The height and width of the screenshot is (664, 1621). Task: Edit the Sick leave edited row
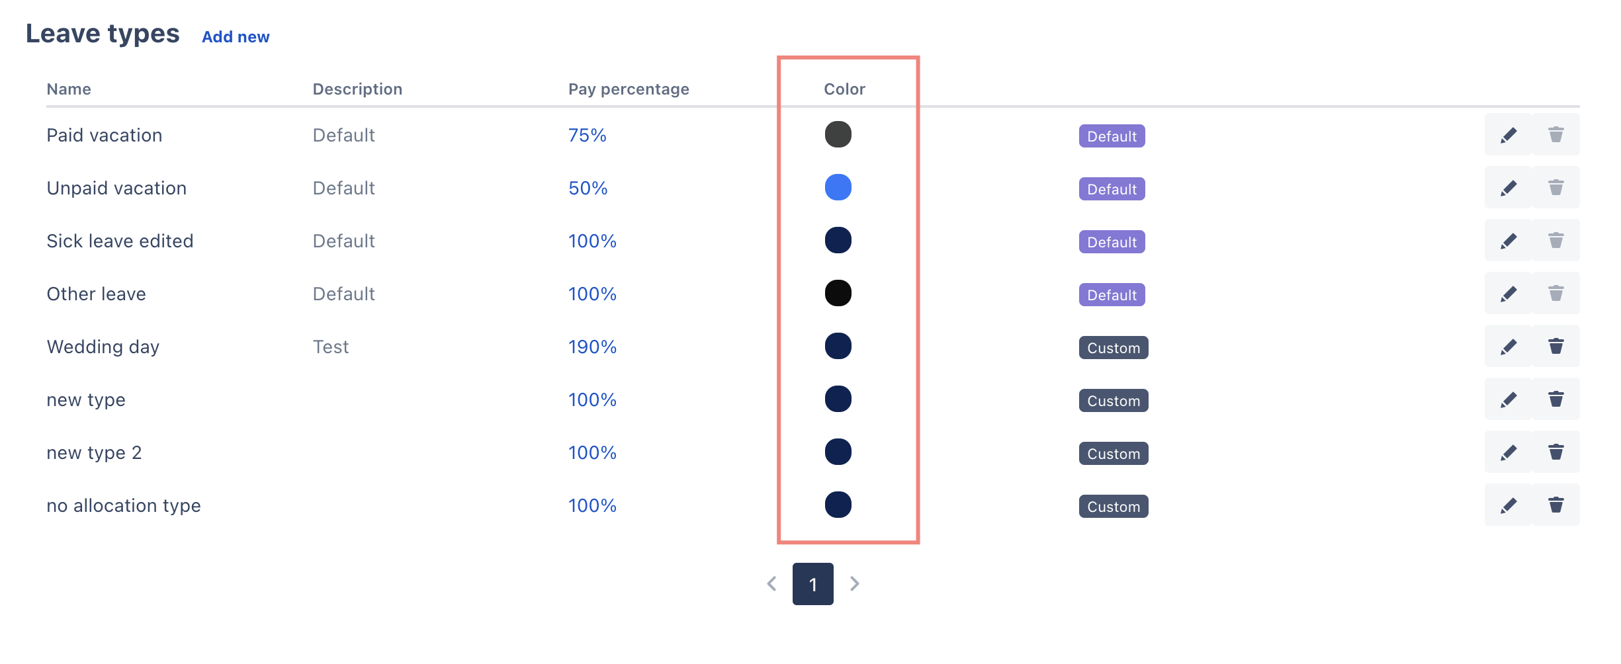coord(1508,241)
